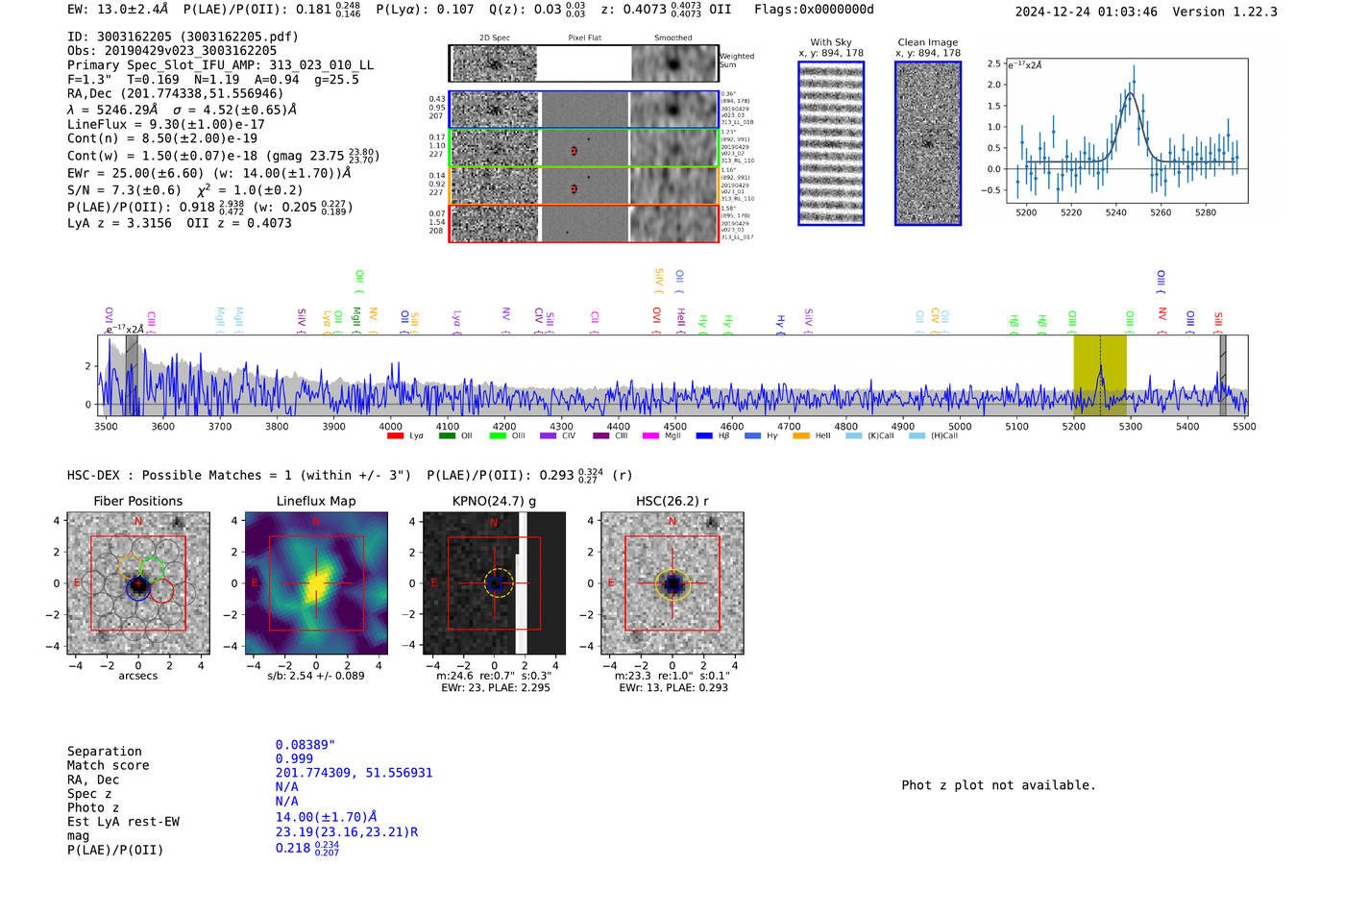The height and width of the screenshot is (916, 1345).
Task: Click the Hγ legend swatch
Action: [x=752, y=436]
